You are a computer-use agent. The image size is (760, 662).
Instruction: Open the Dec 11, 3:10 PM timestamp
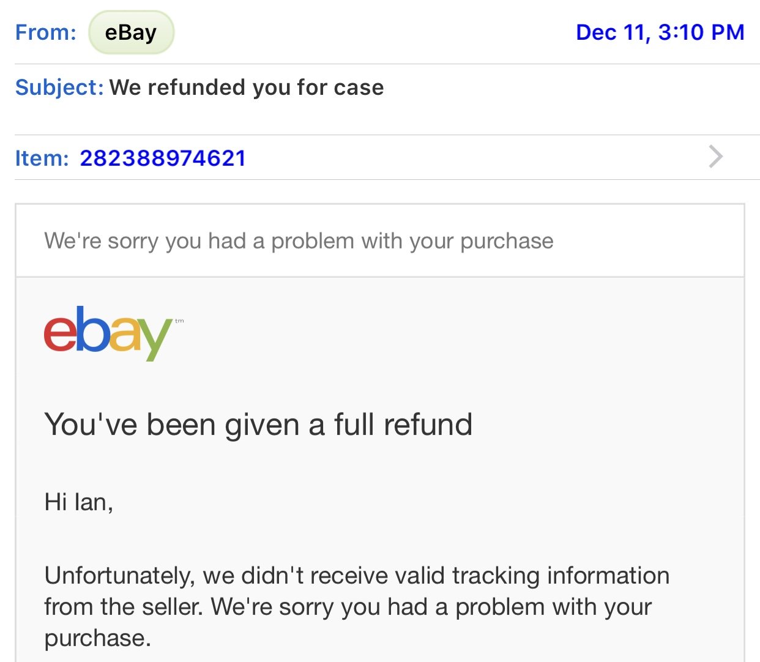tap(660, 32)
